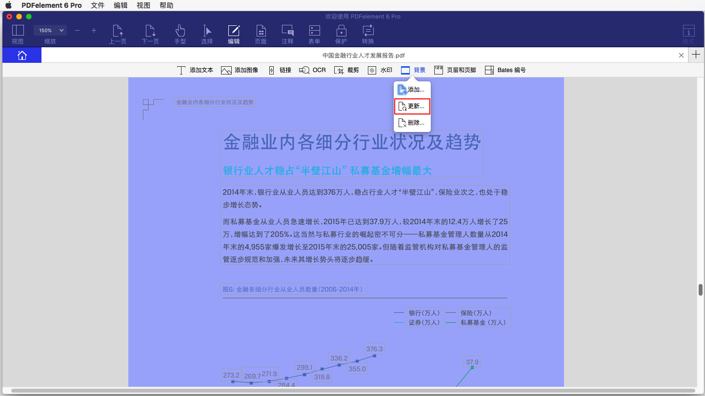Image resolution: width=705 pixels, height=396 pixels.
Task: Select the Crop (裁剪) tool
Action: [346, 70]
